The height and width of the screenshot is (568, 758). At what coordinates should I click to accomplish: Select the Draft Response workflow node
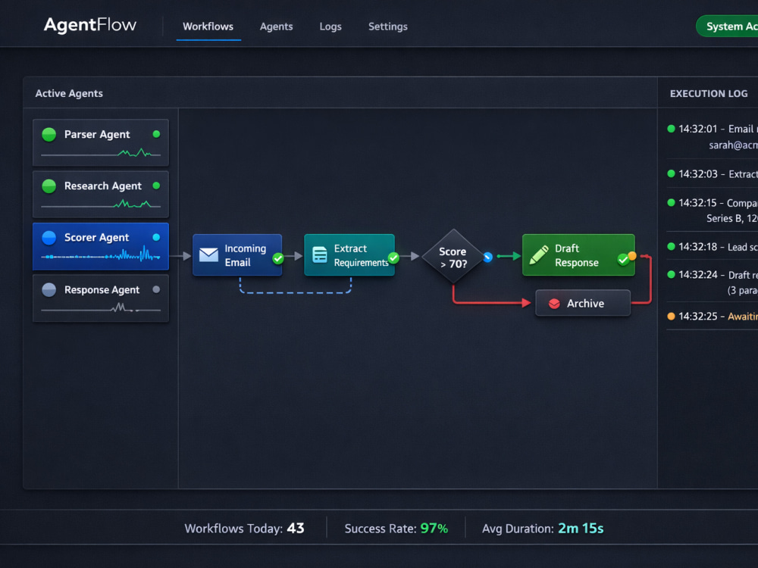[578, 255]
